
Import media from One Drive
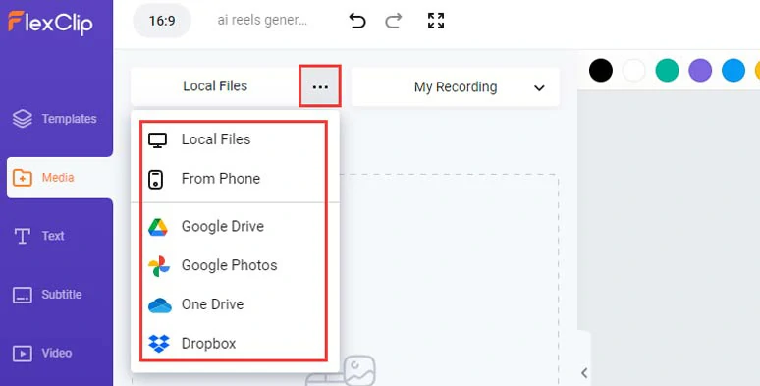coord(234,304)
